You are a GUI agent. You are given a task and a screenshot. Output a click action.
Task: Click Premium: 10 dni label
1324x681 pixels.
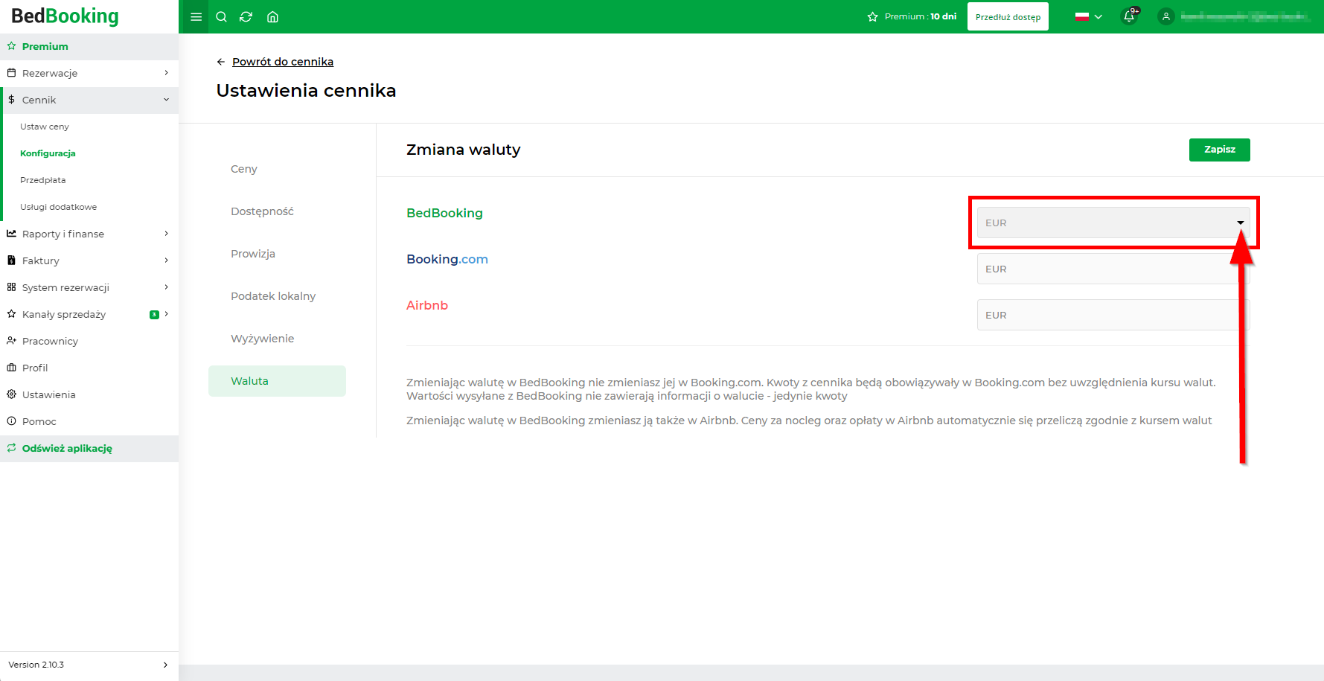(x=921, y=16)
